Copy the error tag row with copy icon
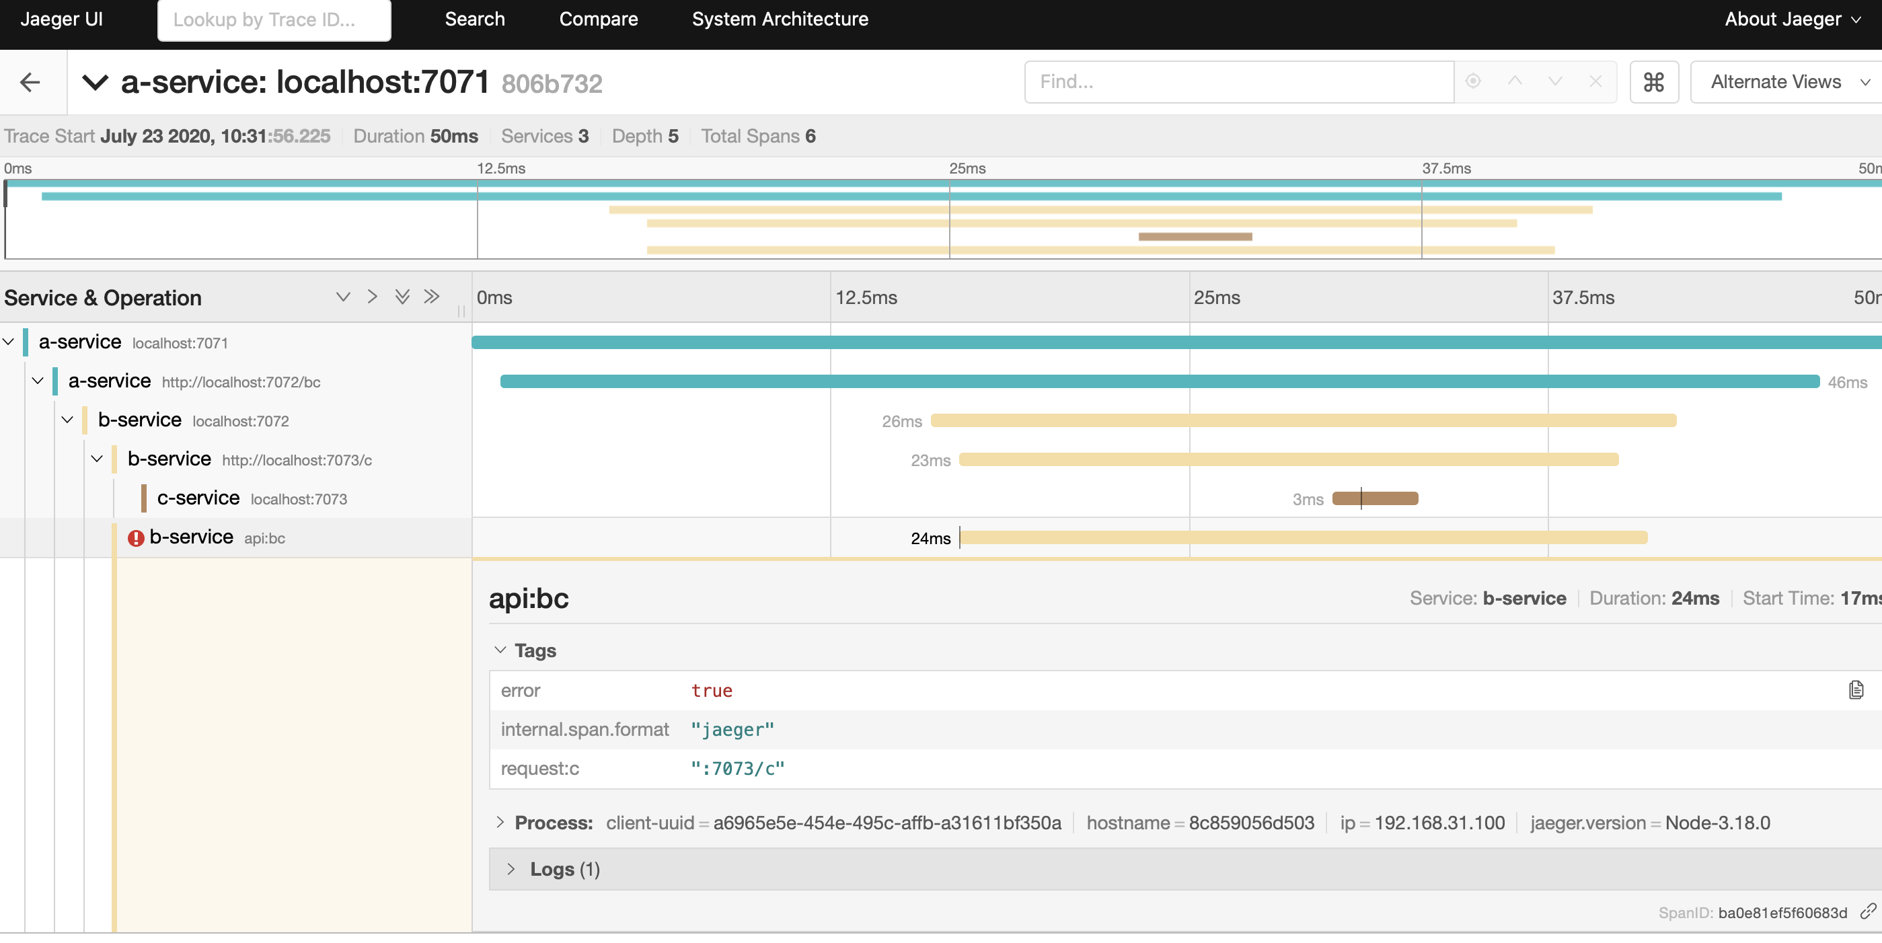This screenshot has height=943, width=1882. pos(1856,689)
